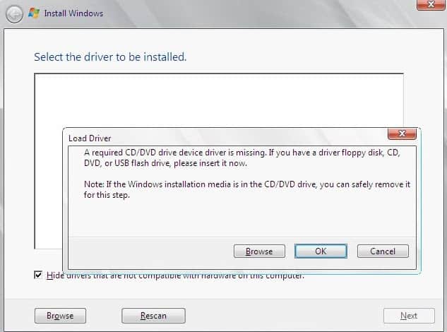
Task: Click the Hide drivers checkbox label text
Action: (x=175, y=275)
